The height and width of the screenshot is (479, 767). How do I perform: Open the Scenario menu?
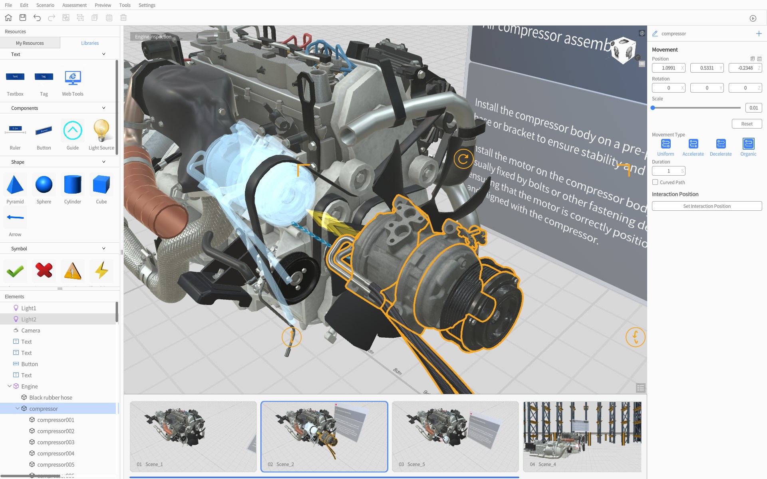tap(45, 5)
